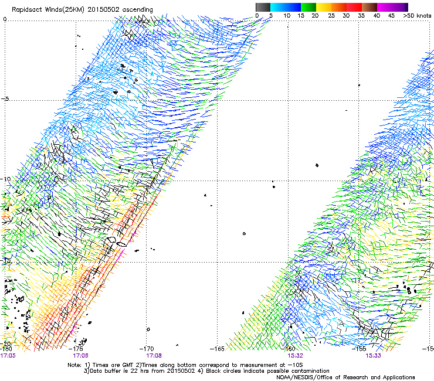This screenshot has width=434, height=381.
Task: Choose the magenta 40-45 knots legend color
Action: coord(385,7)
